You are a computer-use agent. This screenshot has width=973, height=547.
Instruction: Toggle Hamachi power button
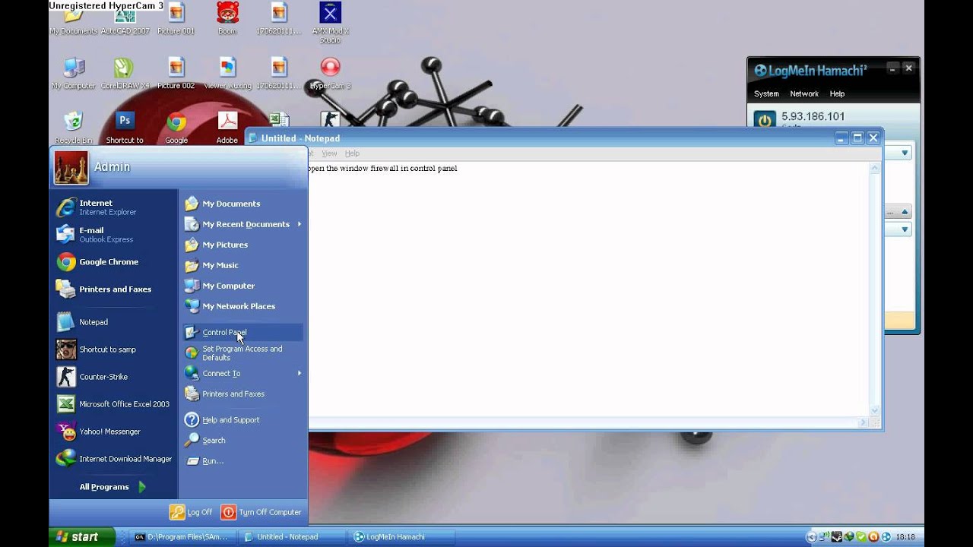click(x=764, y=120)
